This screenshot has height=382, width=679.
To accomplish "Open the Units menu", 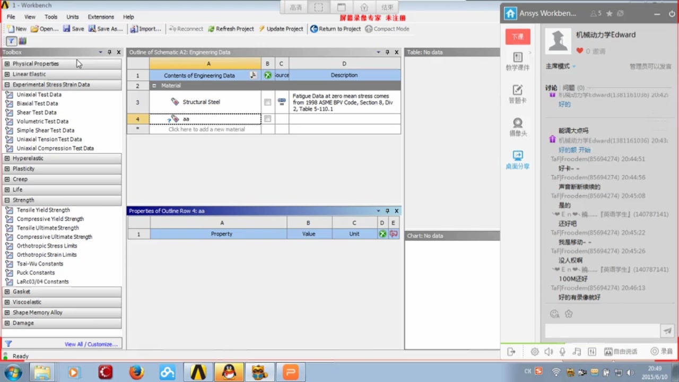I will pos(72,16).
